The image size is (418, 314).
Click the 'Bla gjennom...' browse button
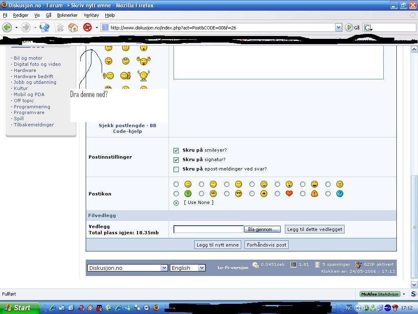click(x=262, y=229)
